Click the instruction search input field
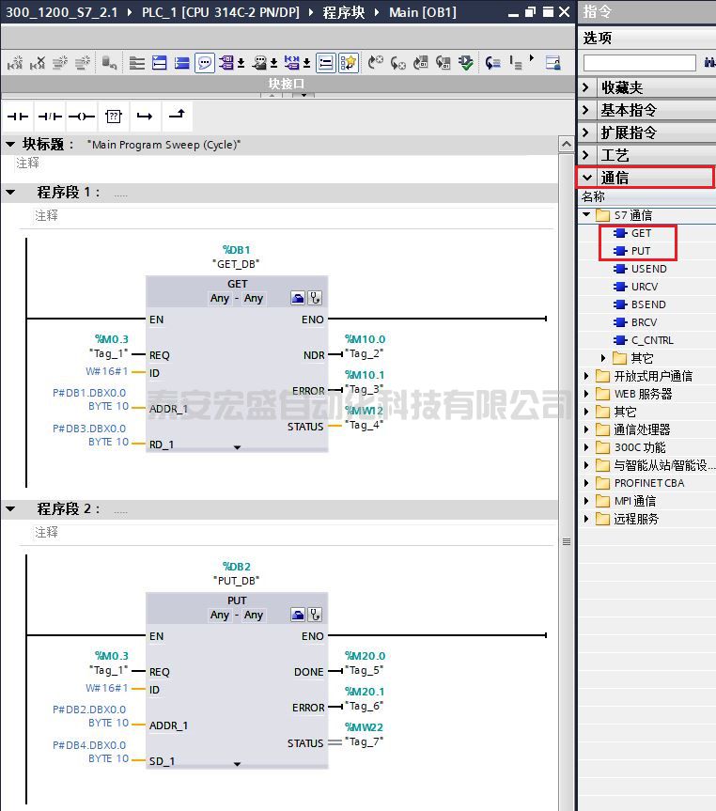The width and height of the screenshot is (716, 811). click(638, 62)
